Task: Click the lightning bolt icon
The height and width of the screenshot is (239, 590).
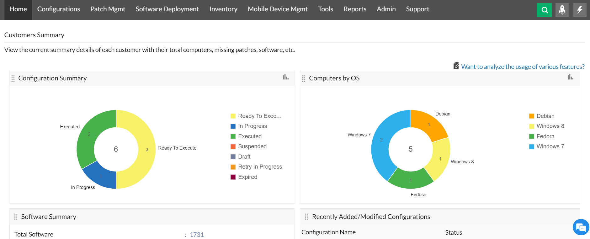Action: [580, 10]
